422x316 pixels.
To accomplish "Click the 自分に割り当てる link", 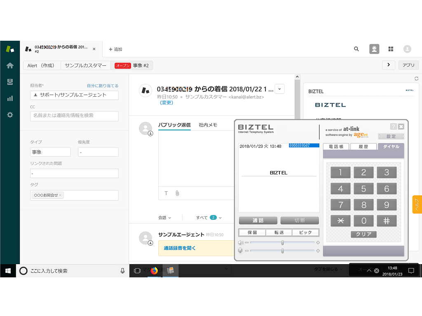I will (x=102, y=86).
